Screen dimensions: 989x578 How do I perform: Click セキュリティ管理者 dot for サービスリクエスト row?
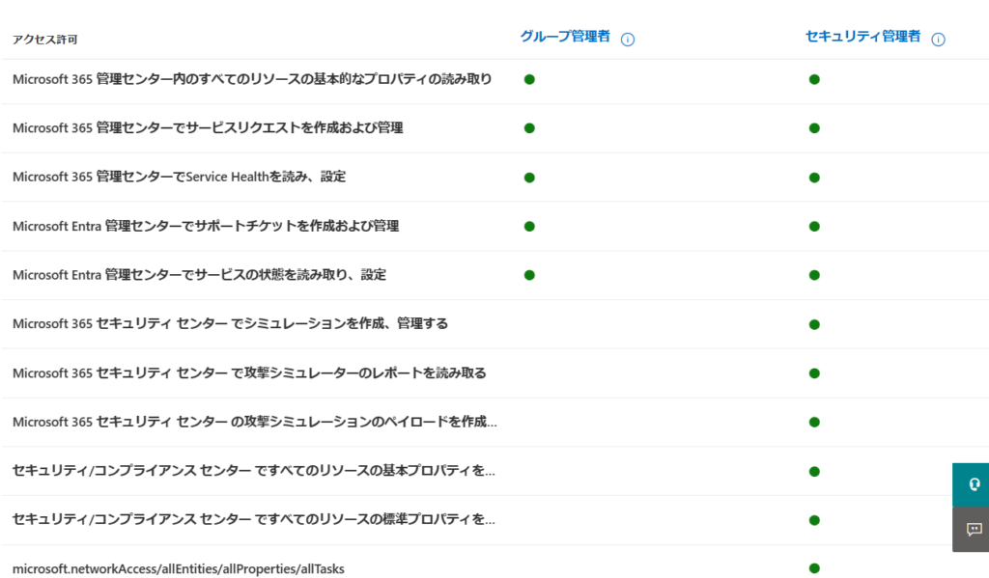(814, 128)
